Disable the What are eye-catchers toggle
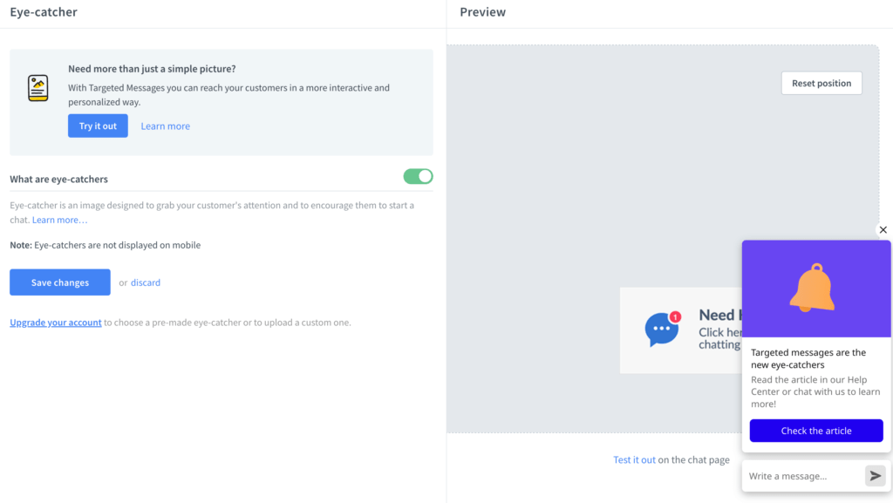The height and width of the screenshot is (503, 893). click(x=418, y=176)
